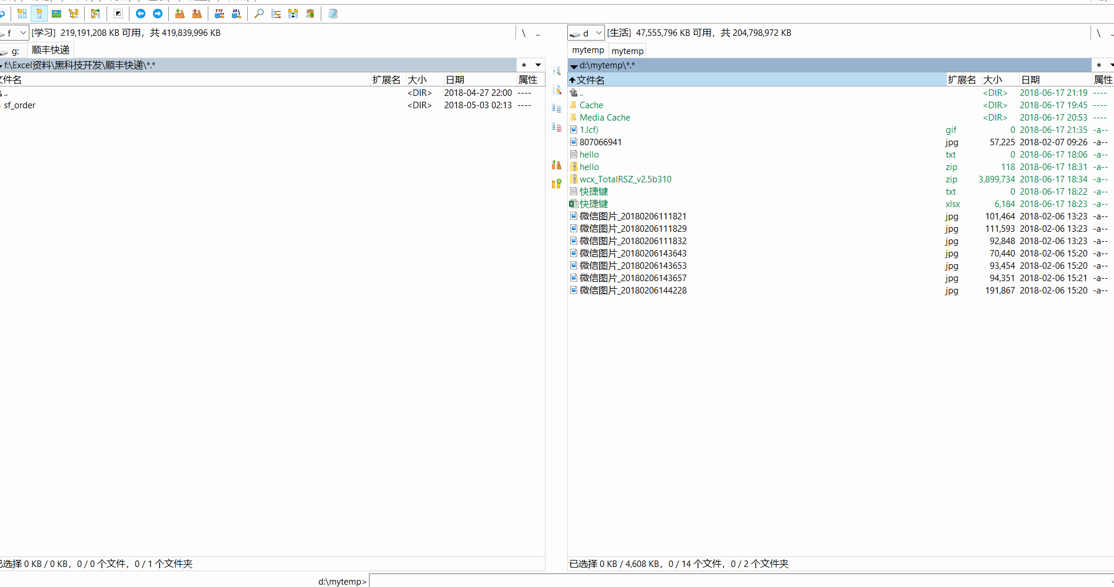Click the copy files icon in middle bar
Image resolution: width=1114 pixels, height=587 pixels.
coord(557,108)
